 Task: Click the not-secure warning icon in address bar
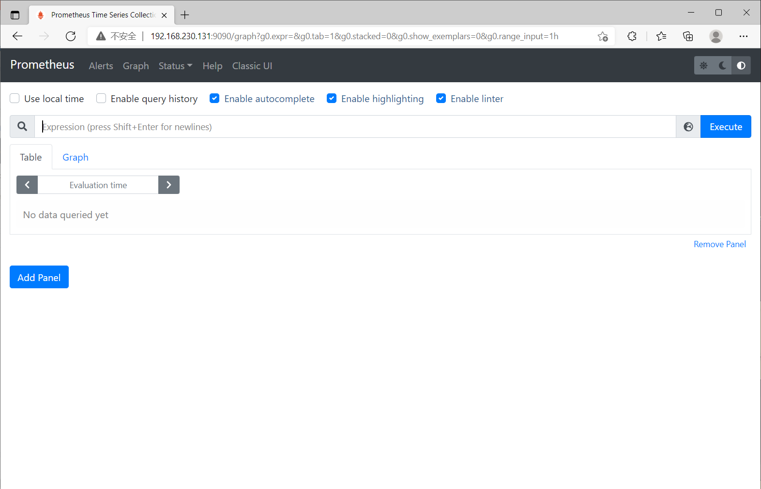101,36
